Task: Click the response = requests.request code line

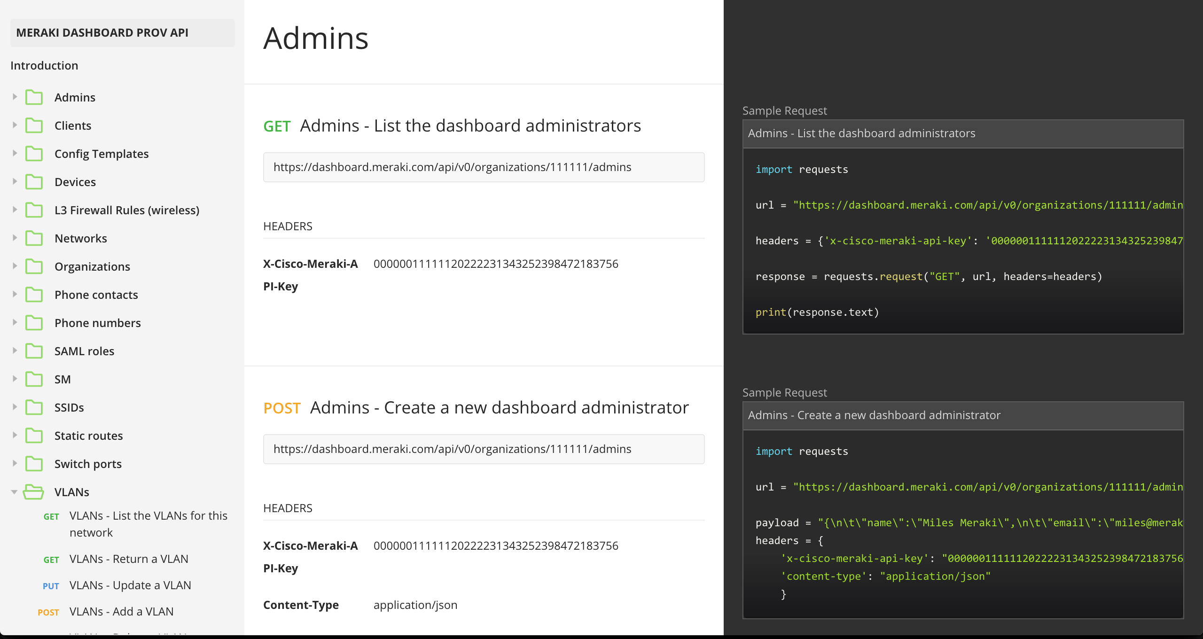Action: (929, 276)
